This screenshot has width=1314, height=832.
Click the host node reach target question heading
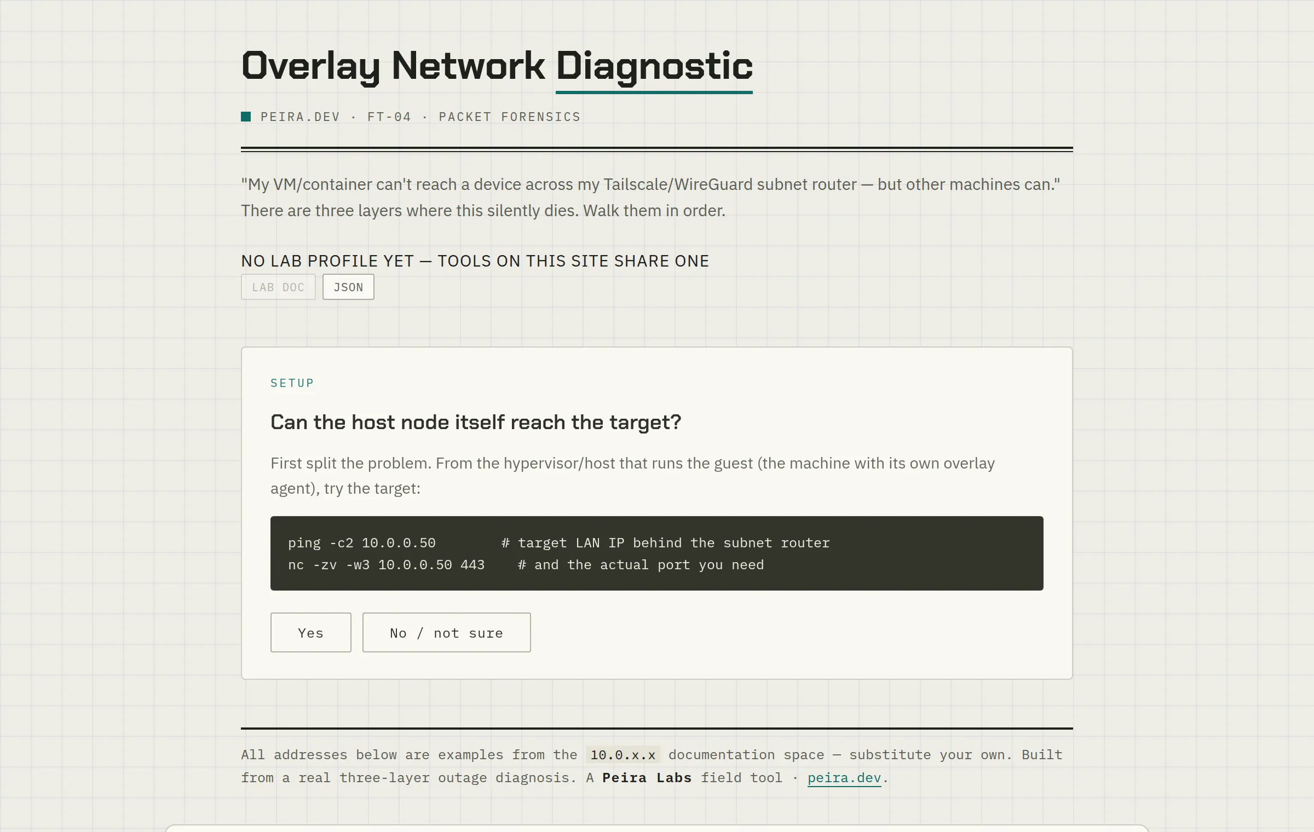point(476,422)
